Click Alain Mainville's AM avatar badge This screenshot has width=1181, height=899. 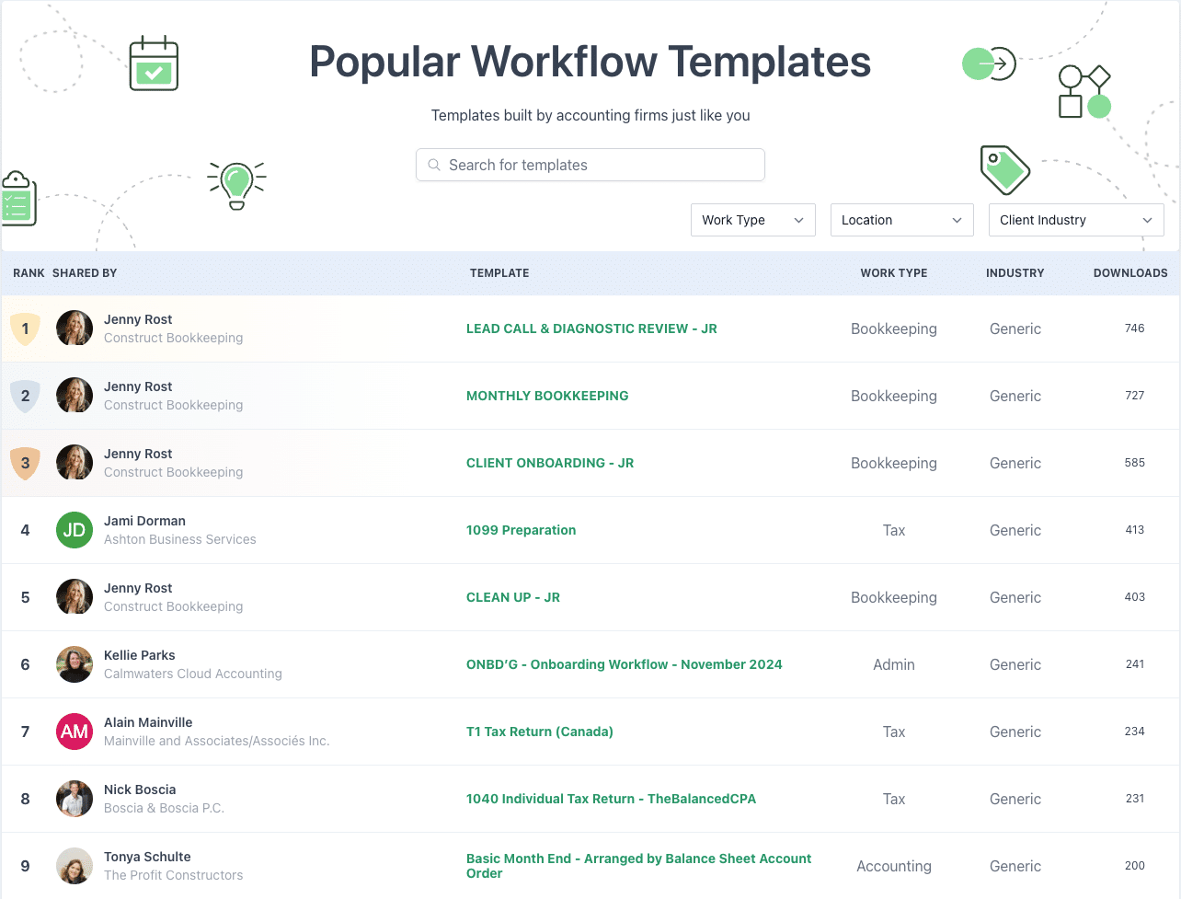[x=74, y=732]
